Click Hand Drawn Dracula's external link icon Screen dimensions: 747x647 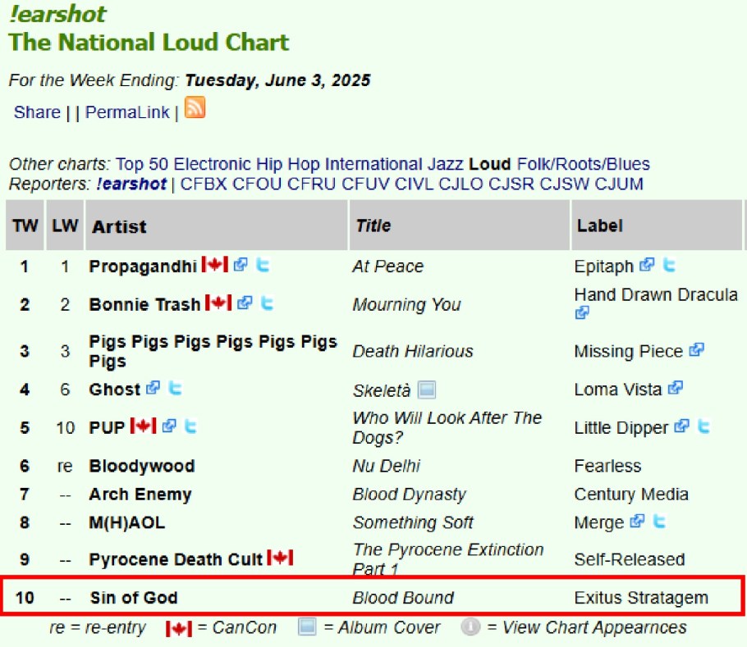point(582,312)
